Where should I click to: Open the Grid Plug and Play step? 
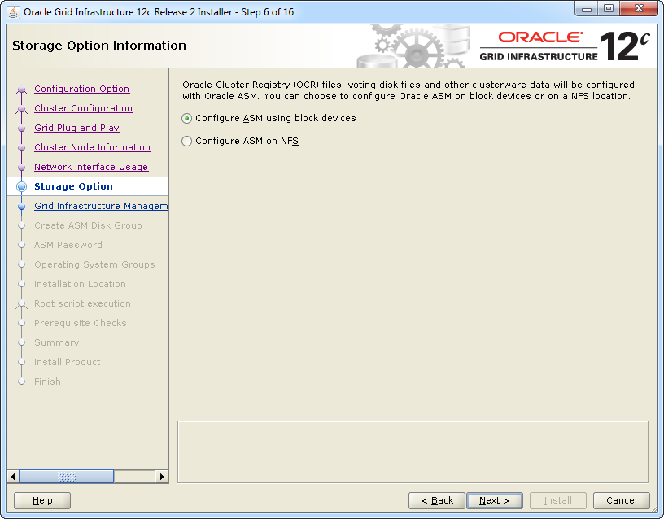(x=76, y=128)
